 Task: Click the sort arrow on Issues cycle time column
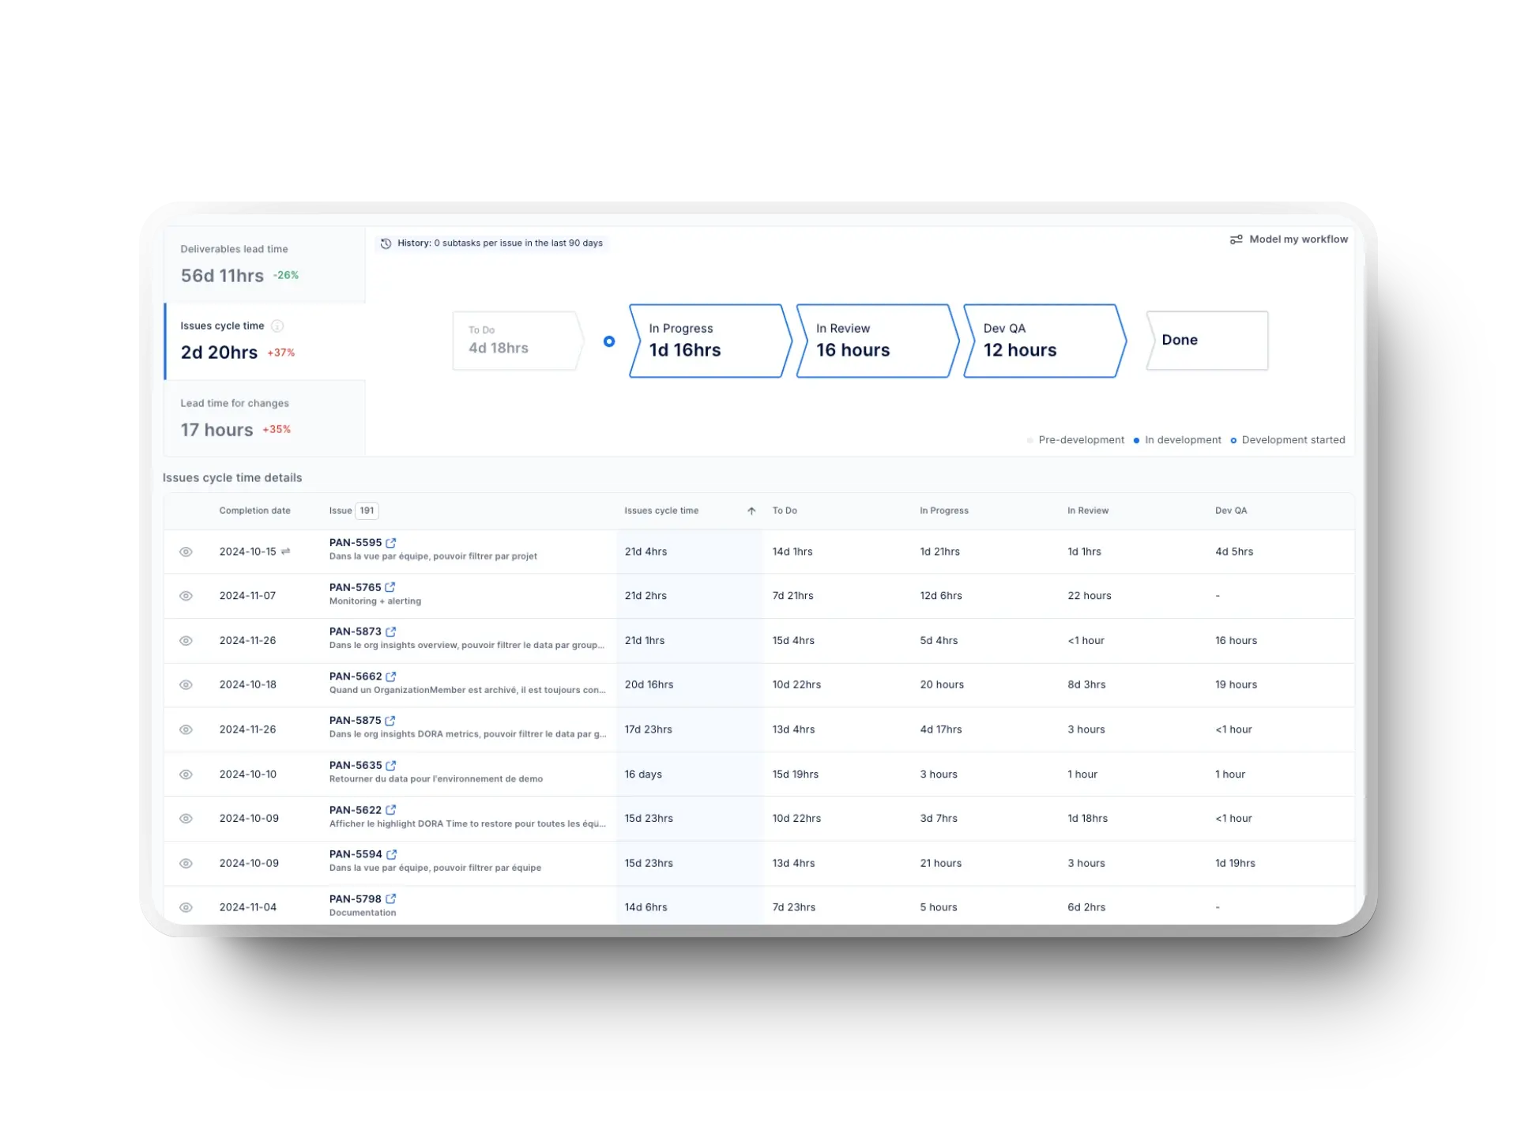[751, 511]
